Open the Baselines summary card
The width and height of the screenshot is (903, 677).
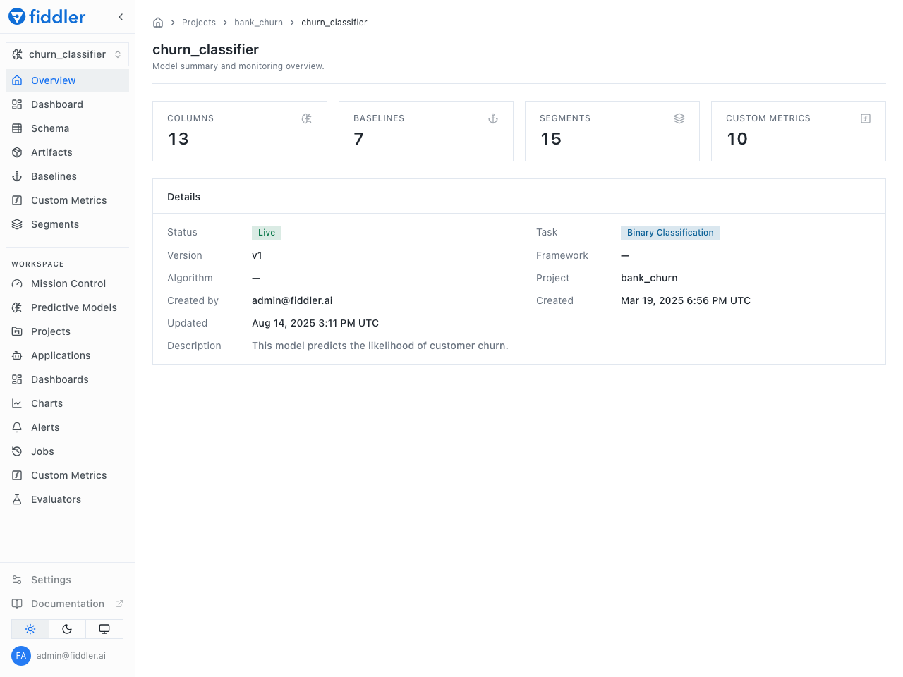[x=426, y=131]
